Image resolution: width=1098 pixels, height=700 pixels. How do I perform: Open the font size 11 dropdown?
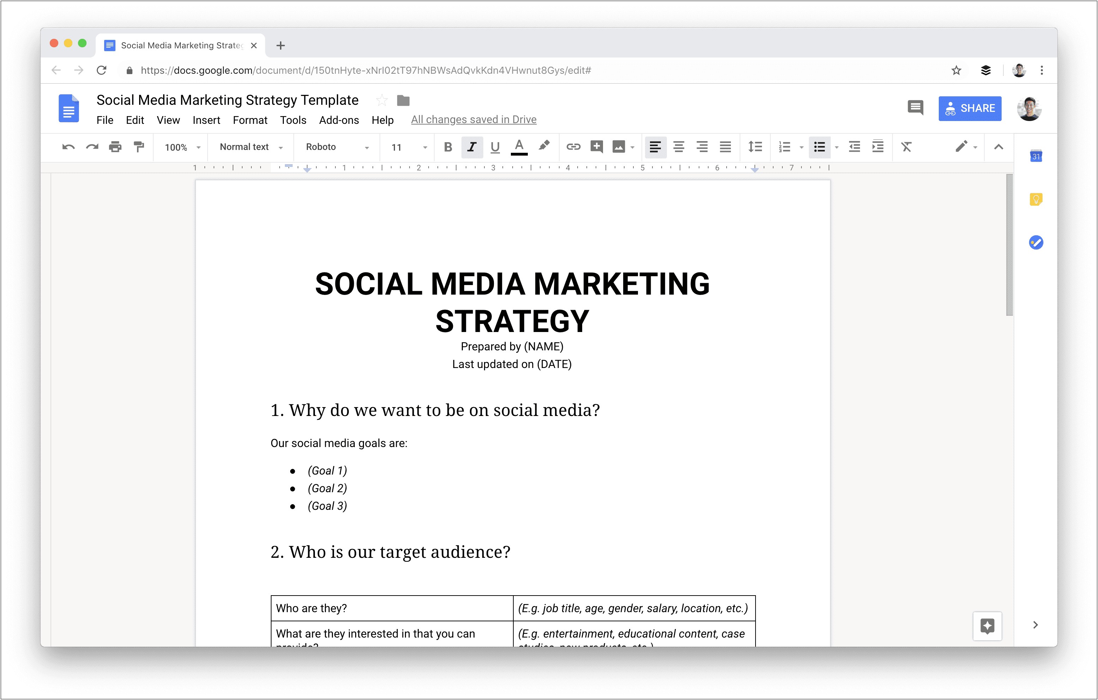tap(409, 147)
